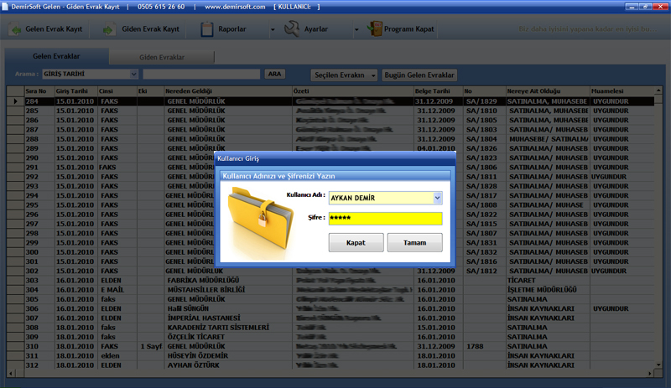Screen dimensions: 671x388
Task: Switch to the Giden Evraklar tab
Action: (162, 57)
